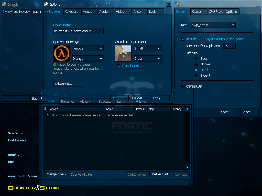Open the spraypaint image dropdown showing lambda
Viewport: 262px width, 196px height.
(88, 48)
